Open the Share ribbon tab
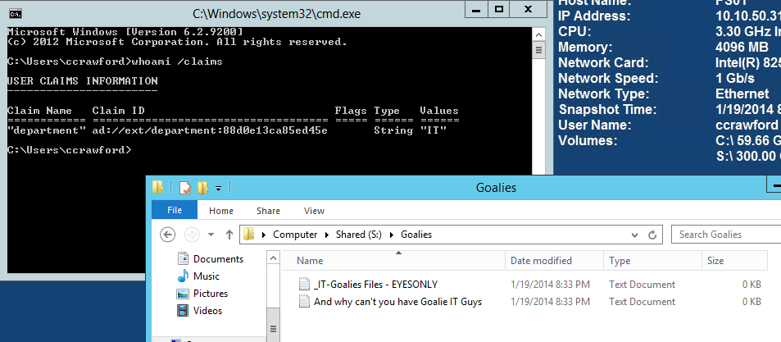The image size is (781, 342). coord(268,211)
